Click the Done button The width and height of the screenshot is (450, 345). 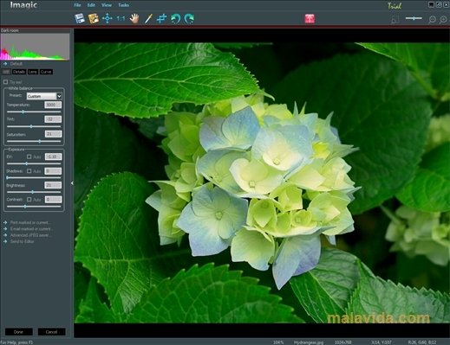click(x=18, y=332)
